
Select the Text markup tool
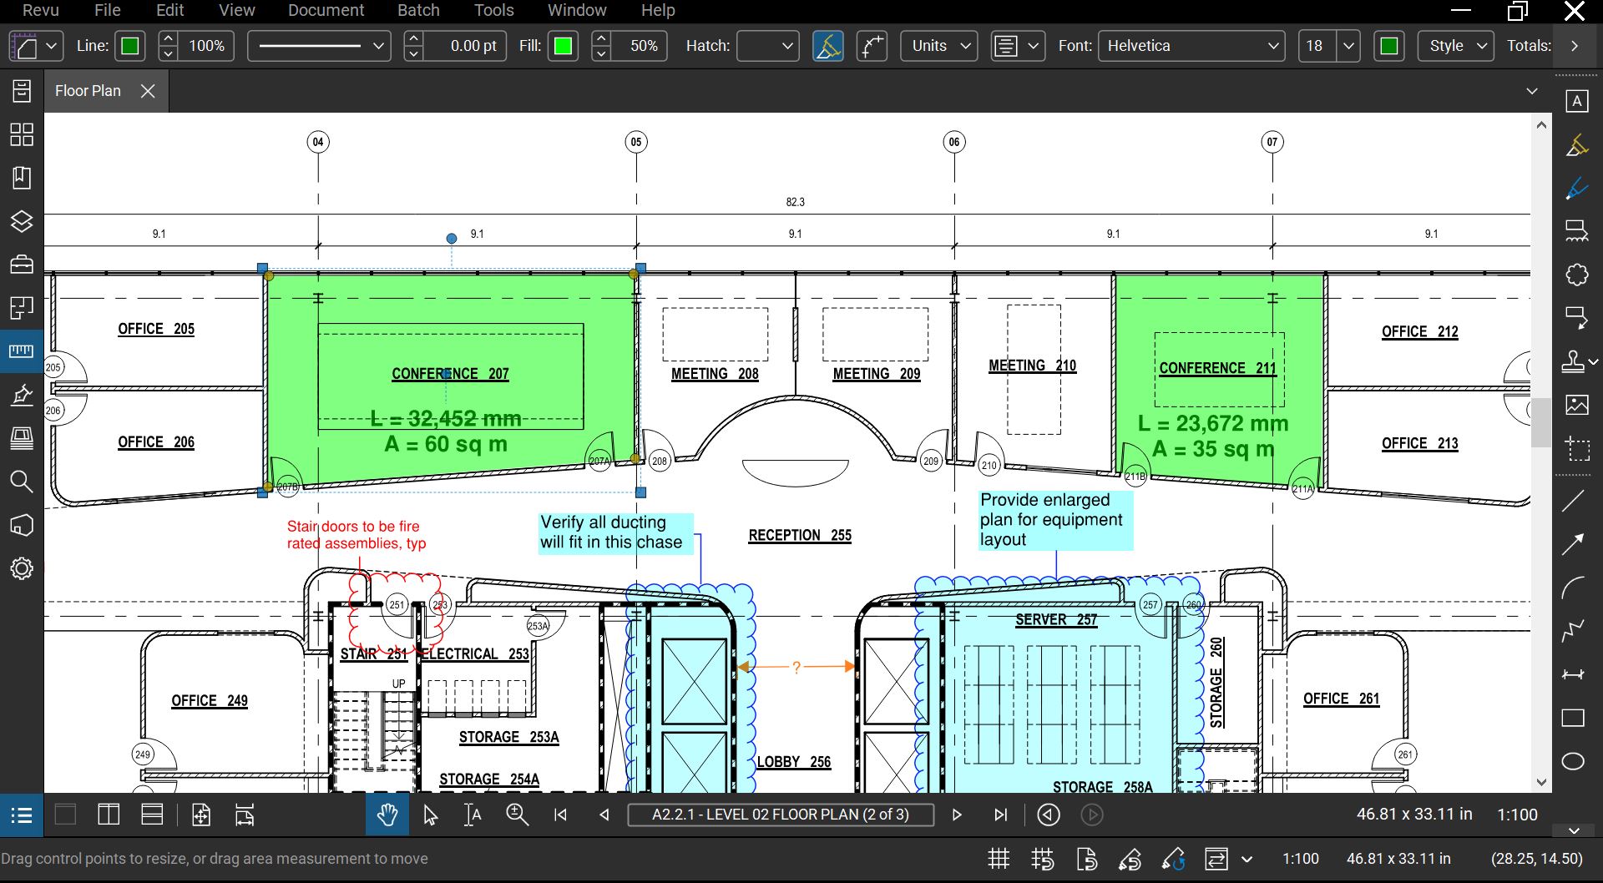[x=1577, y=101]
